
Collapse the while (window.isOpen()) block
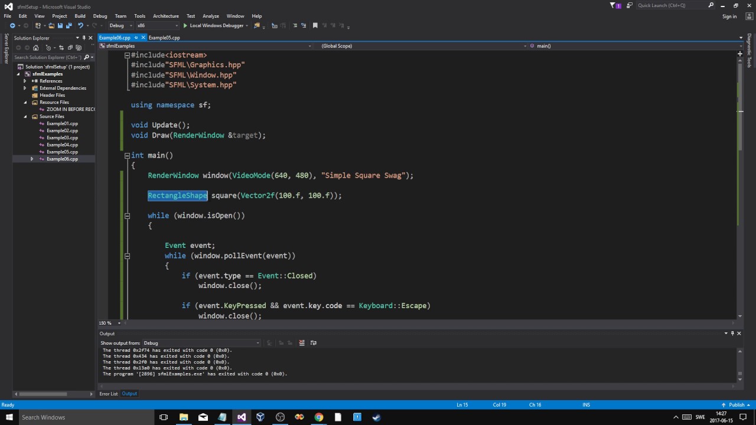127,216
